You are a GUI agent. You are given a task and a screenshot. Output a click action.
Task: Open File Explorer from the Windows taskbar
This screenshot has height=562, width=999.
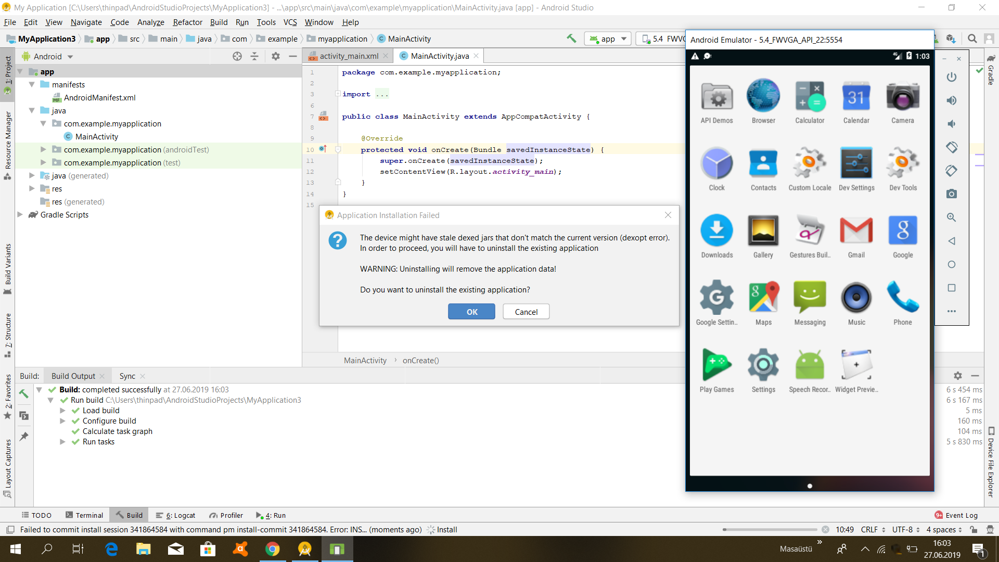point(143,549)
